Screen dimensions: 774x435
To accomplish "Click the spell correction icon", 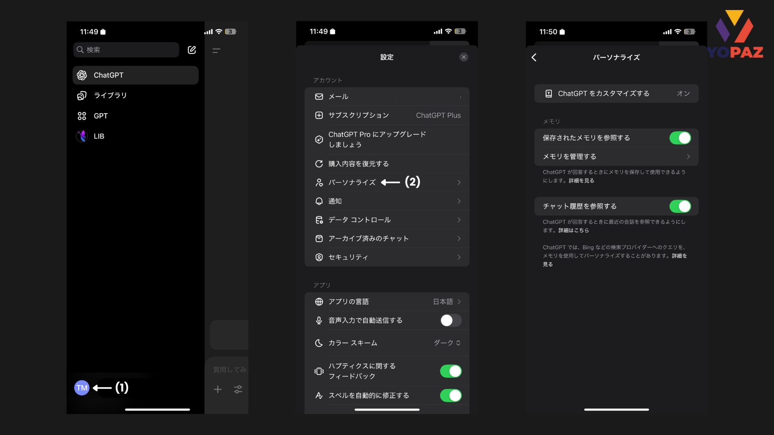I will point(319,396).
